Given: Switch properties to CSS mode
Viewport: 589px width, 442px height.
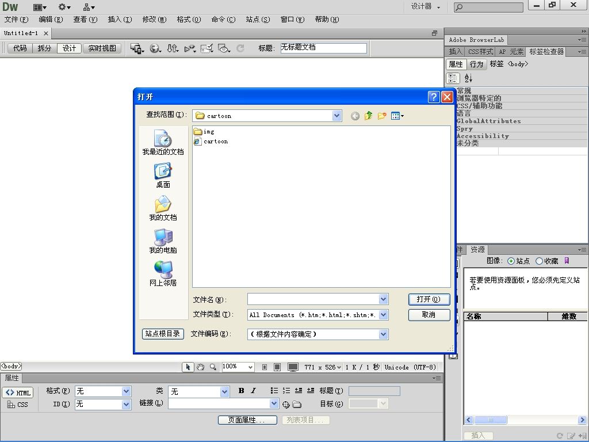Looking at the screenshot, I should tap(18, 405).
